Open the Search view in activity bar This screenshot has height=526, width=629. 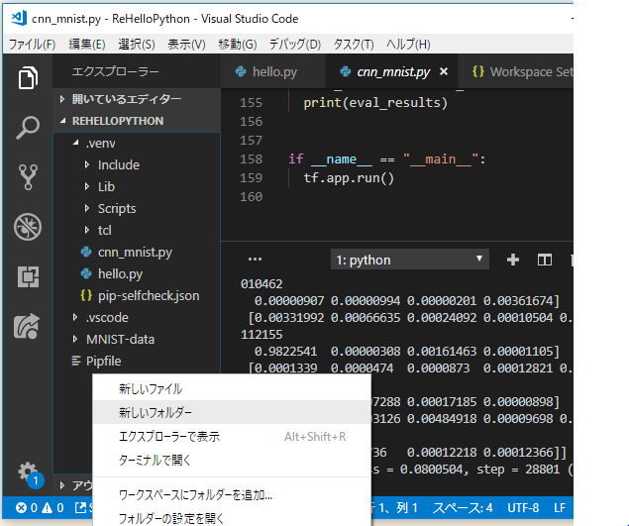pyautogui.click(x=28, y=128)
